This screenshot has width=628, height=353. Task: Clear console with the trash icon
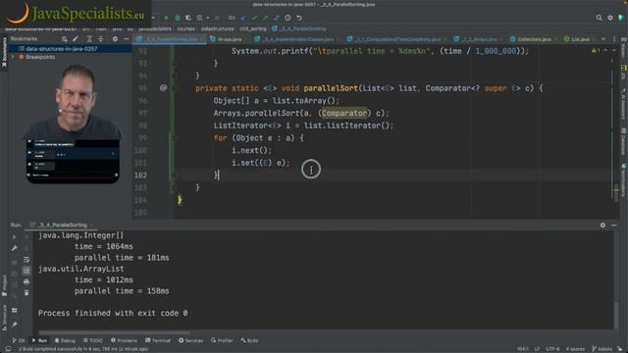tap(26, 293)
